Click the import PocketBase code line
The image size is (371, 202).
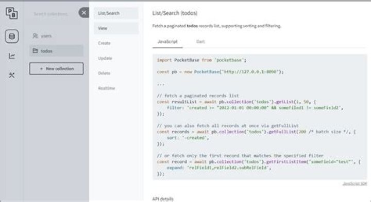tap(201, 60)
